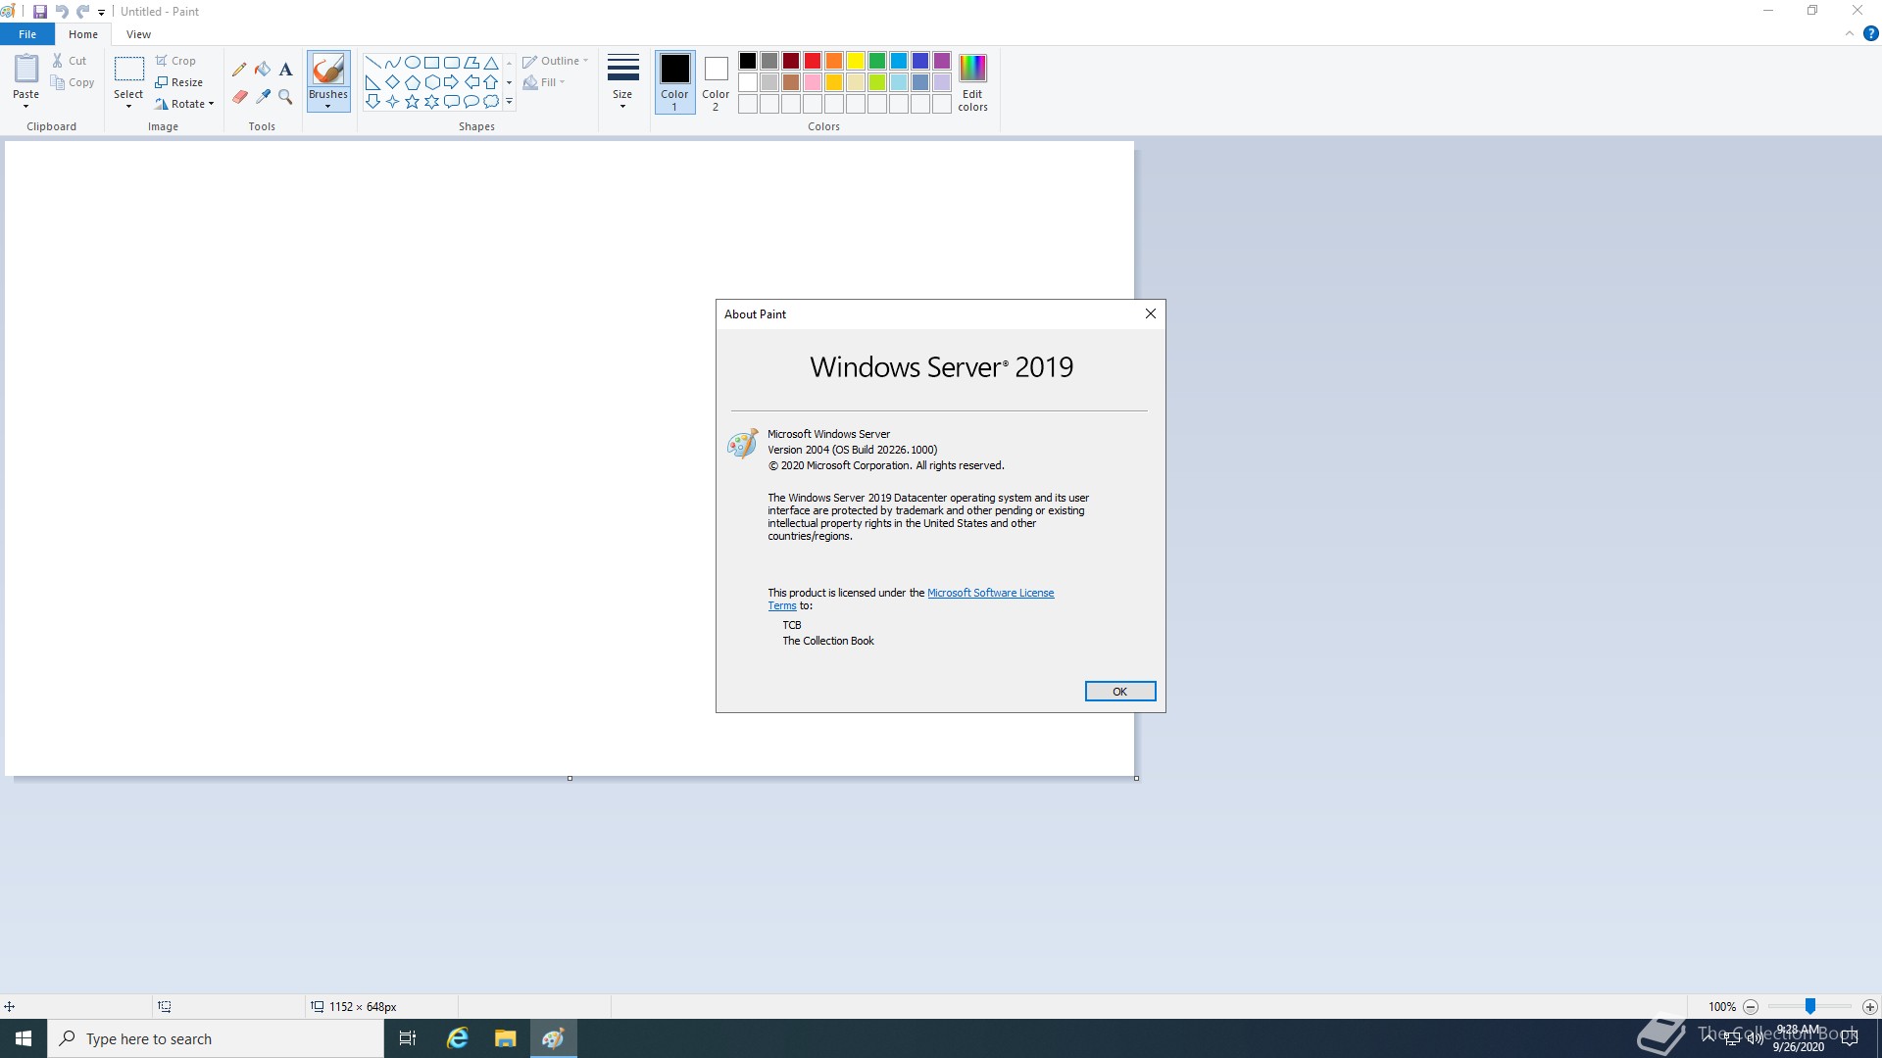Viewport: 1882px width, 1058px height.
Task: Select the Pencil tool
Action: tap(239, 70)
